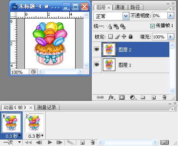
Task: Duplicate the selected animation frame
Action: [x=82, y=142]
